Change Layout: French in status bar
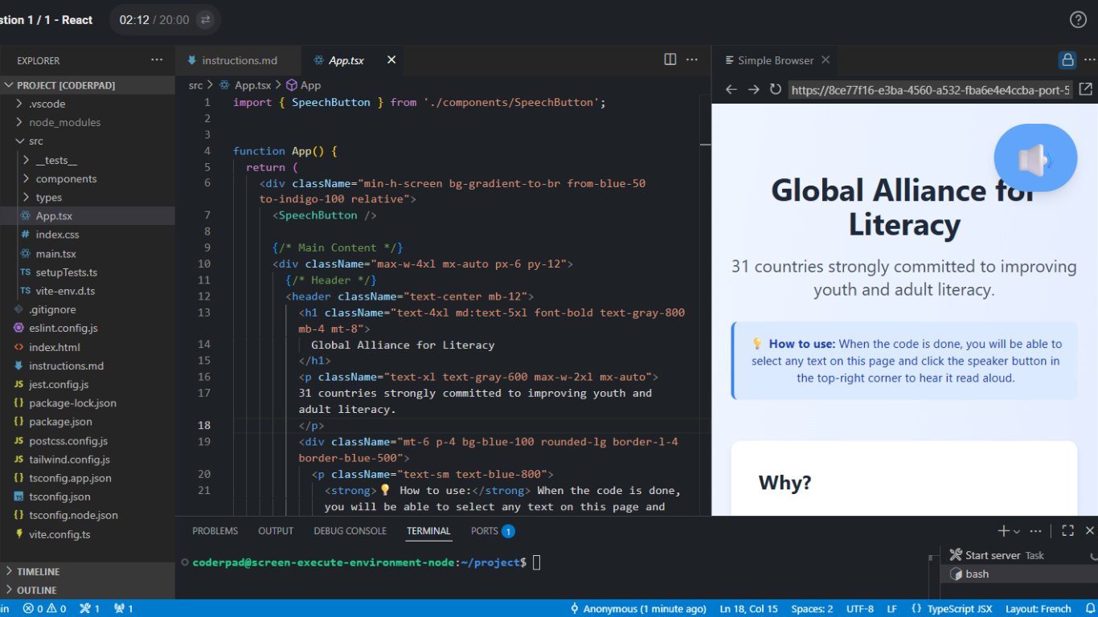Viewport: 1098px width, 617px height. click(x=1038, y=609)
